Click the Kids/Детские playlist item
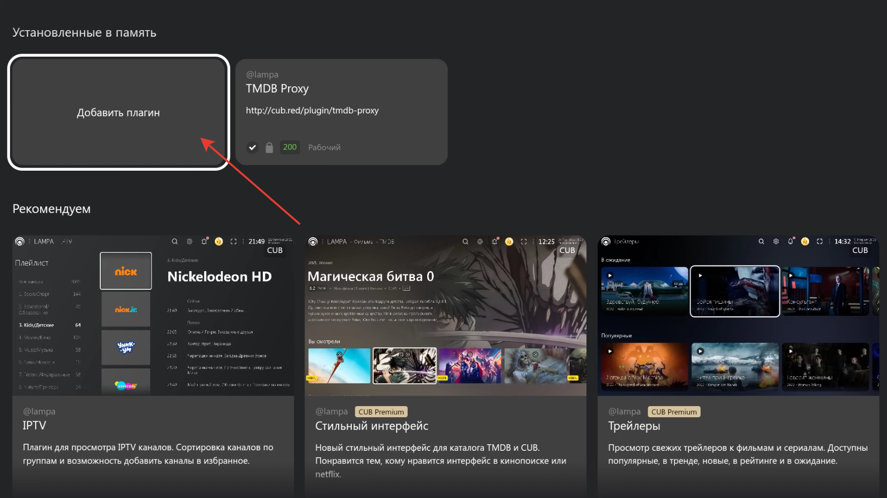Viewport: 887px width, 498px height. click(x=36, y=325)
